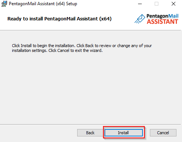The height and width of the screenshot is (142, 182).
Task: Click the word "Cancel" inside the instruction text
Action: 63,50
